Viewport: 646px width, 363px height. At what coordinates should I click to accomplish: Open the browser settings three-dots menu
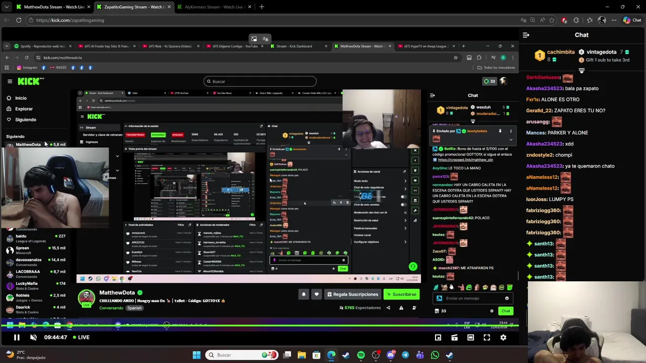(614, 20)
